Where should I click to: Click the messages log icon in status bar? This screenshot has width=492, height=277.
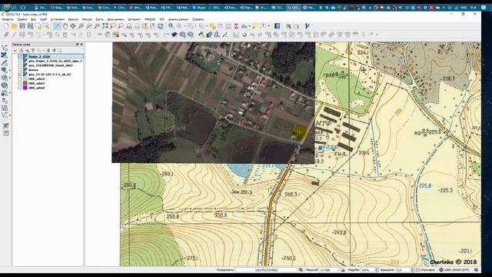pos(477,270)
